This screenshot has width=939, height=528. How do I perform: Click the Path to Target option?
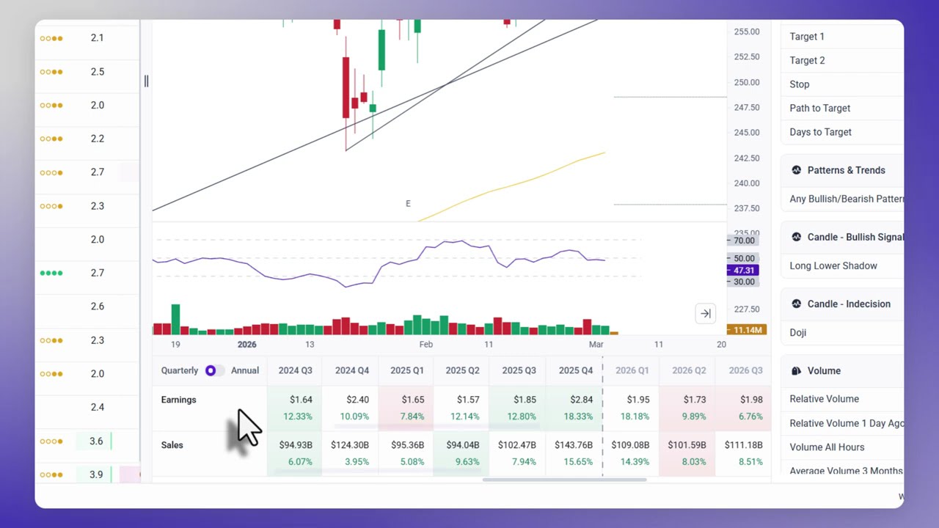point(819,108)
